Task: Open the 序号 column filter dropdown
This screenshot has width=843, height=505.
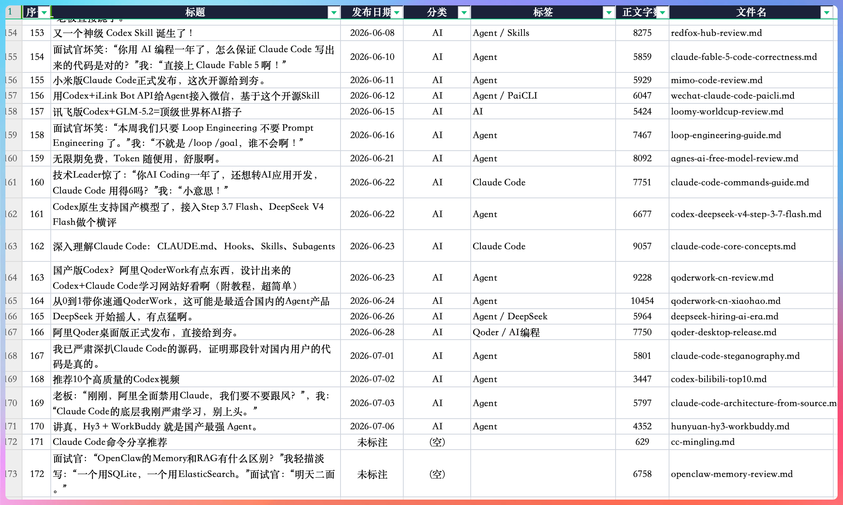Action: point(44,13)
